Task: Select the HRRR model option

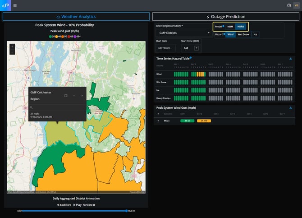Action: pos(241,27)
